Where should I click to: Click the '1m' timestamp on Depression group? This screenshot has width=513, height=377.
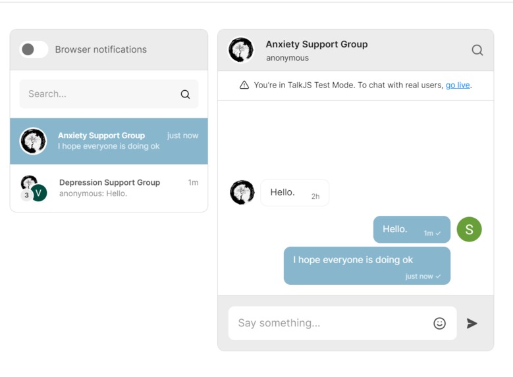point(193,182)
